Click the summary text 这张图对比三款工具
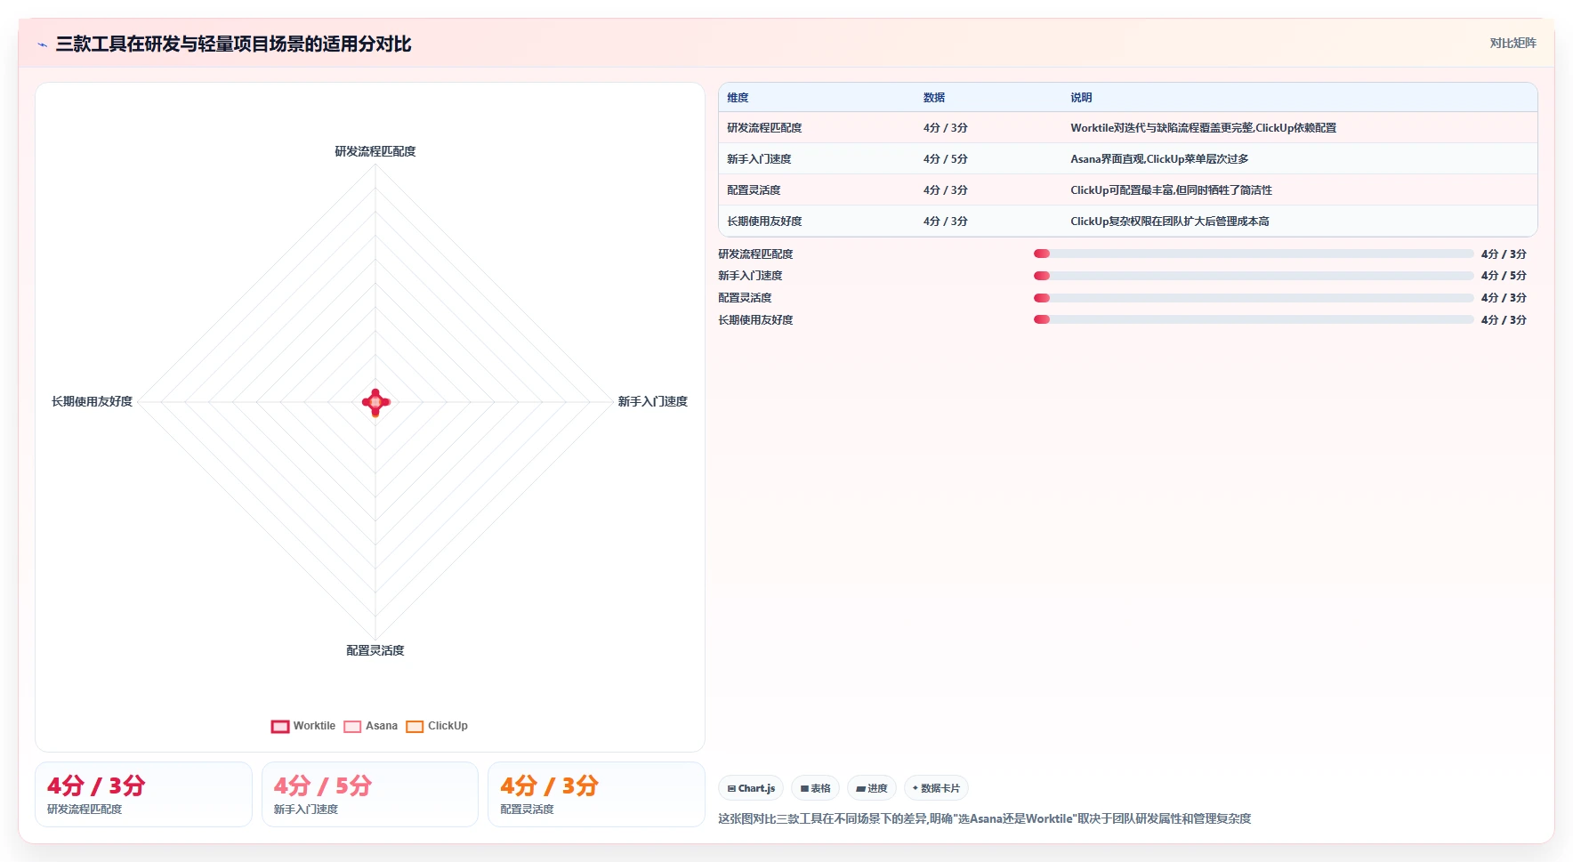The image size is (1573, 862). click(984, 819)
